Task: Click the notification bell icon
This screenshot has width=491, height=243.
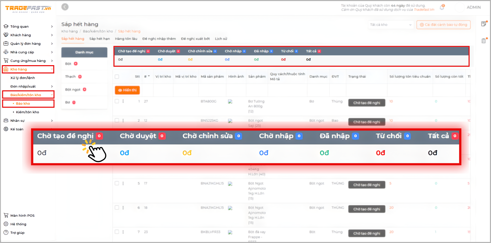Action: tap(442, 7)
